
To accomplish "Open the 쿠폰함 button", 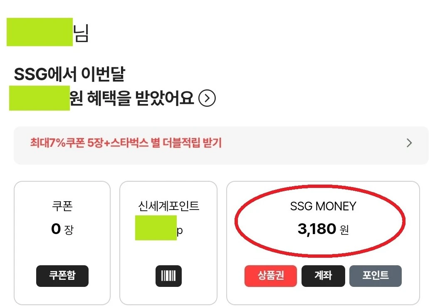I will coord(62,276).
